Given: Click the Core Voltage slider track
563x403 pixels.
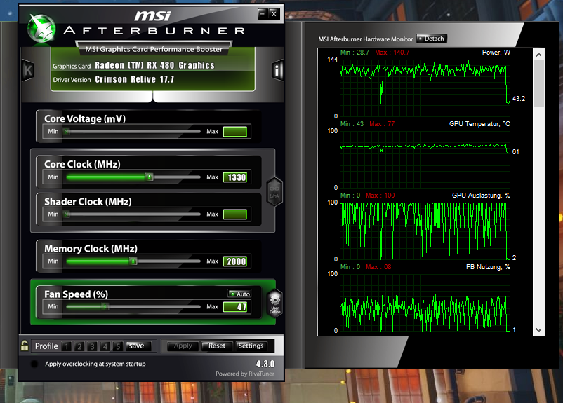Looking at the screenshot, I should click(x=132, y=131).
